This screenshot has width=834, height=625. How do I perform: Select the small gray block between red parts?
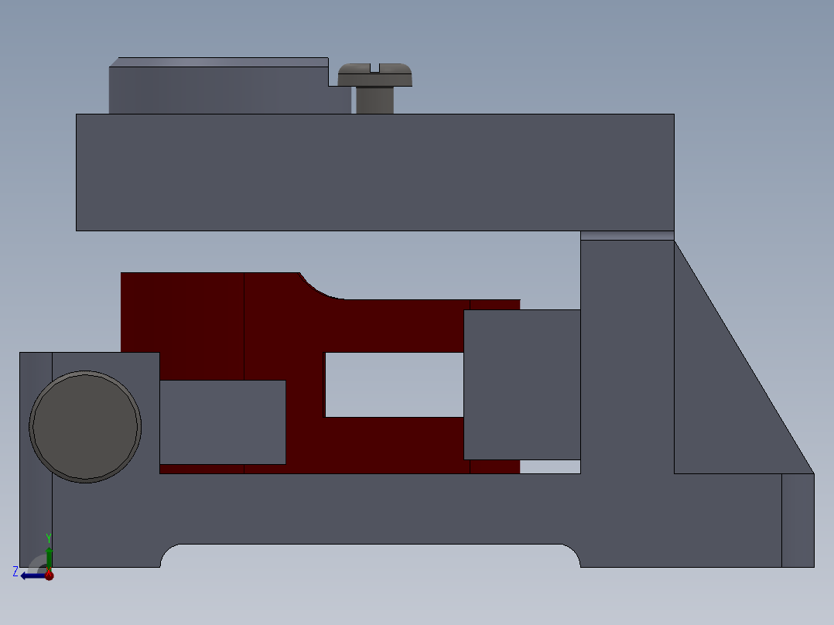(224, 422)
